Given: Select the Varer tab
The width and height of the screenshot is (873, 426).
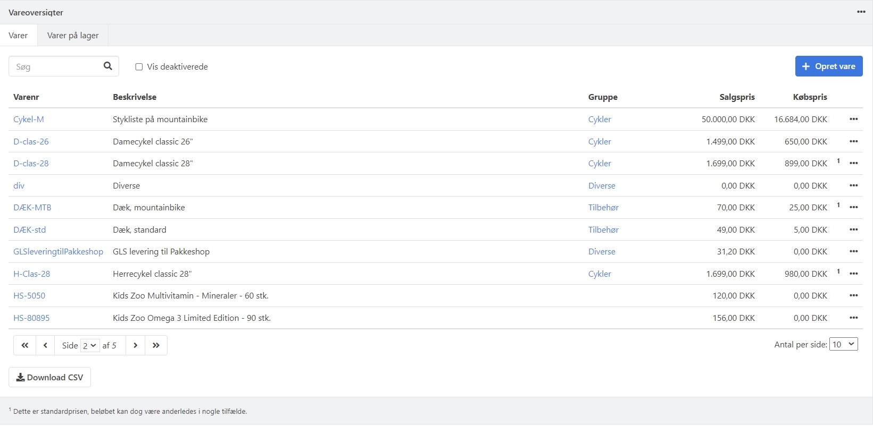Looking at the screenshot, I should 18,36.
